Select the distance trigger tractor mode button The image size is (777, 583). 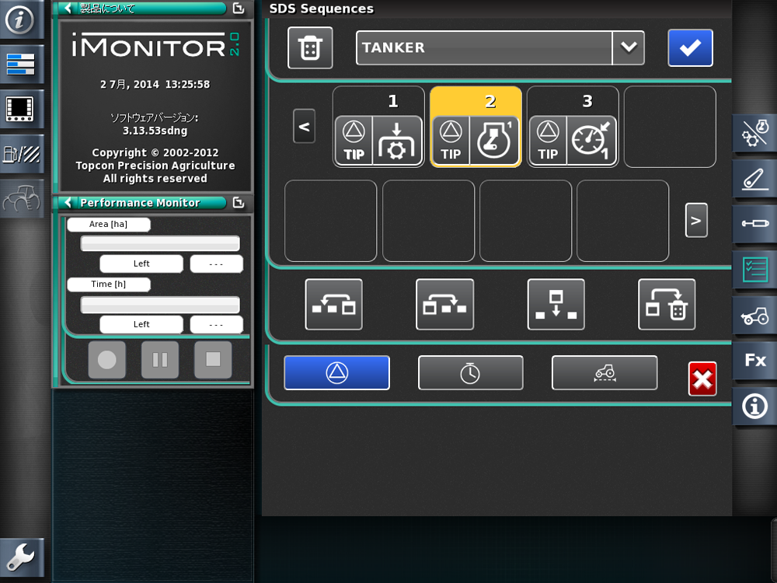click(605, 373)
